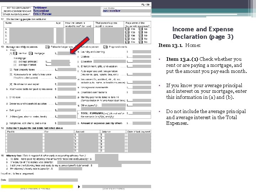Check the Proposed needs box
Viewport: 256px width, 192px height.
point(106,47)
